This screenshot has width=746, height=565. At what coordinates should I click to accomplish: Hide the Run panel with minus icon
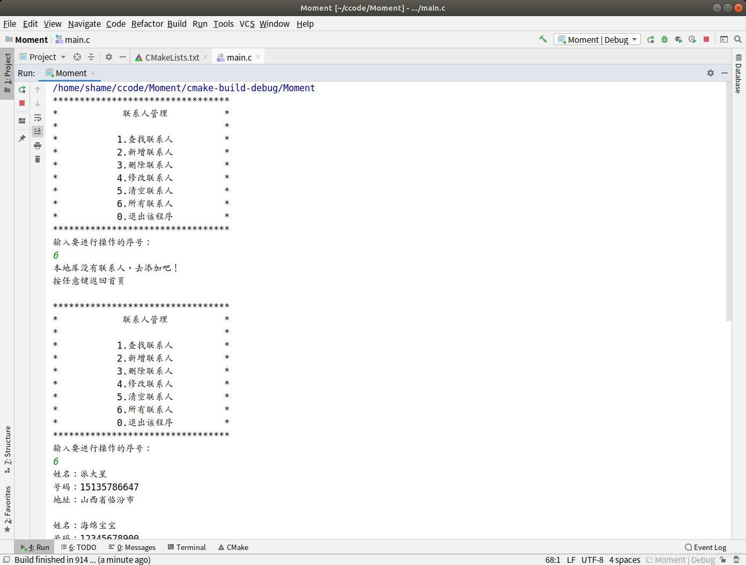tap(725, 73)
